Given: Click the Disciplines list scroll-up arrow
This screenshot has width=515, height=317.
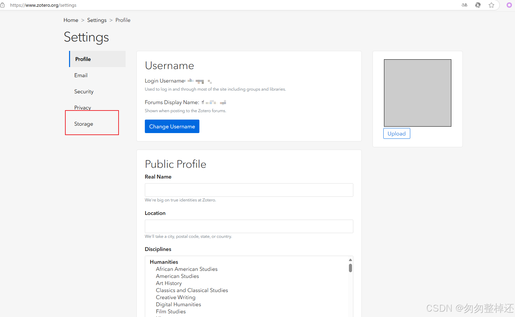Looking at the screenshot, I should (350, 260).
